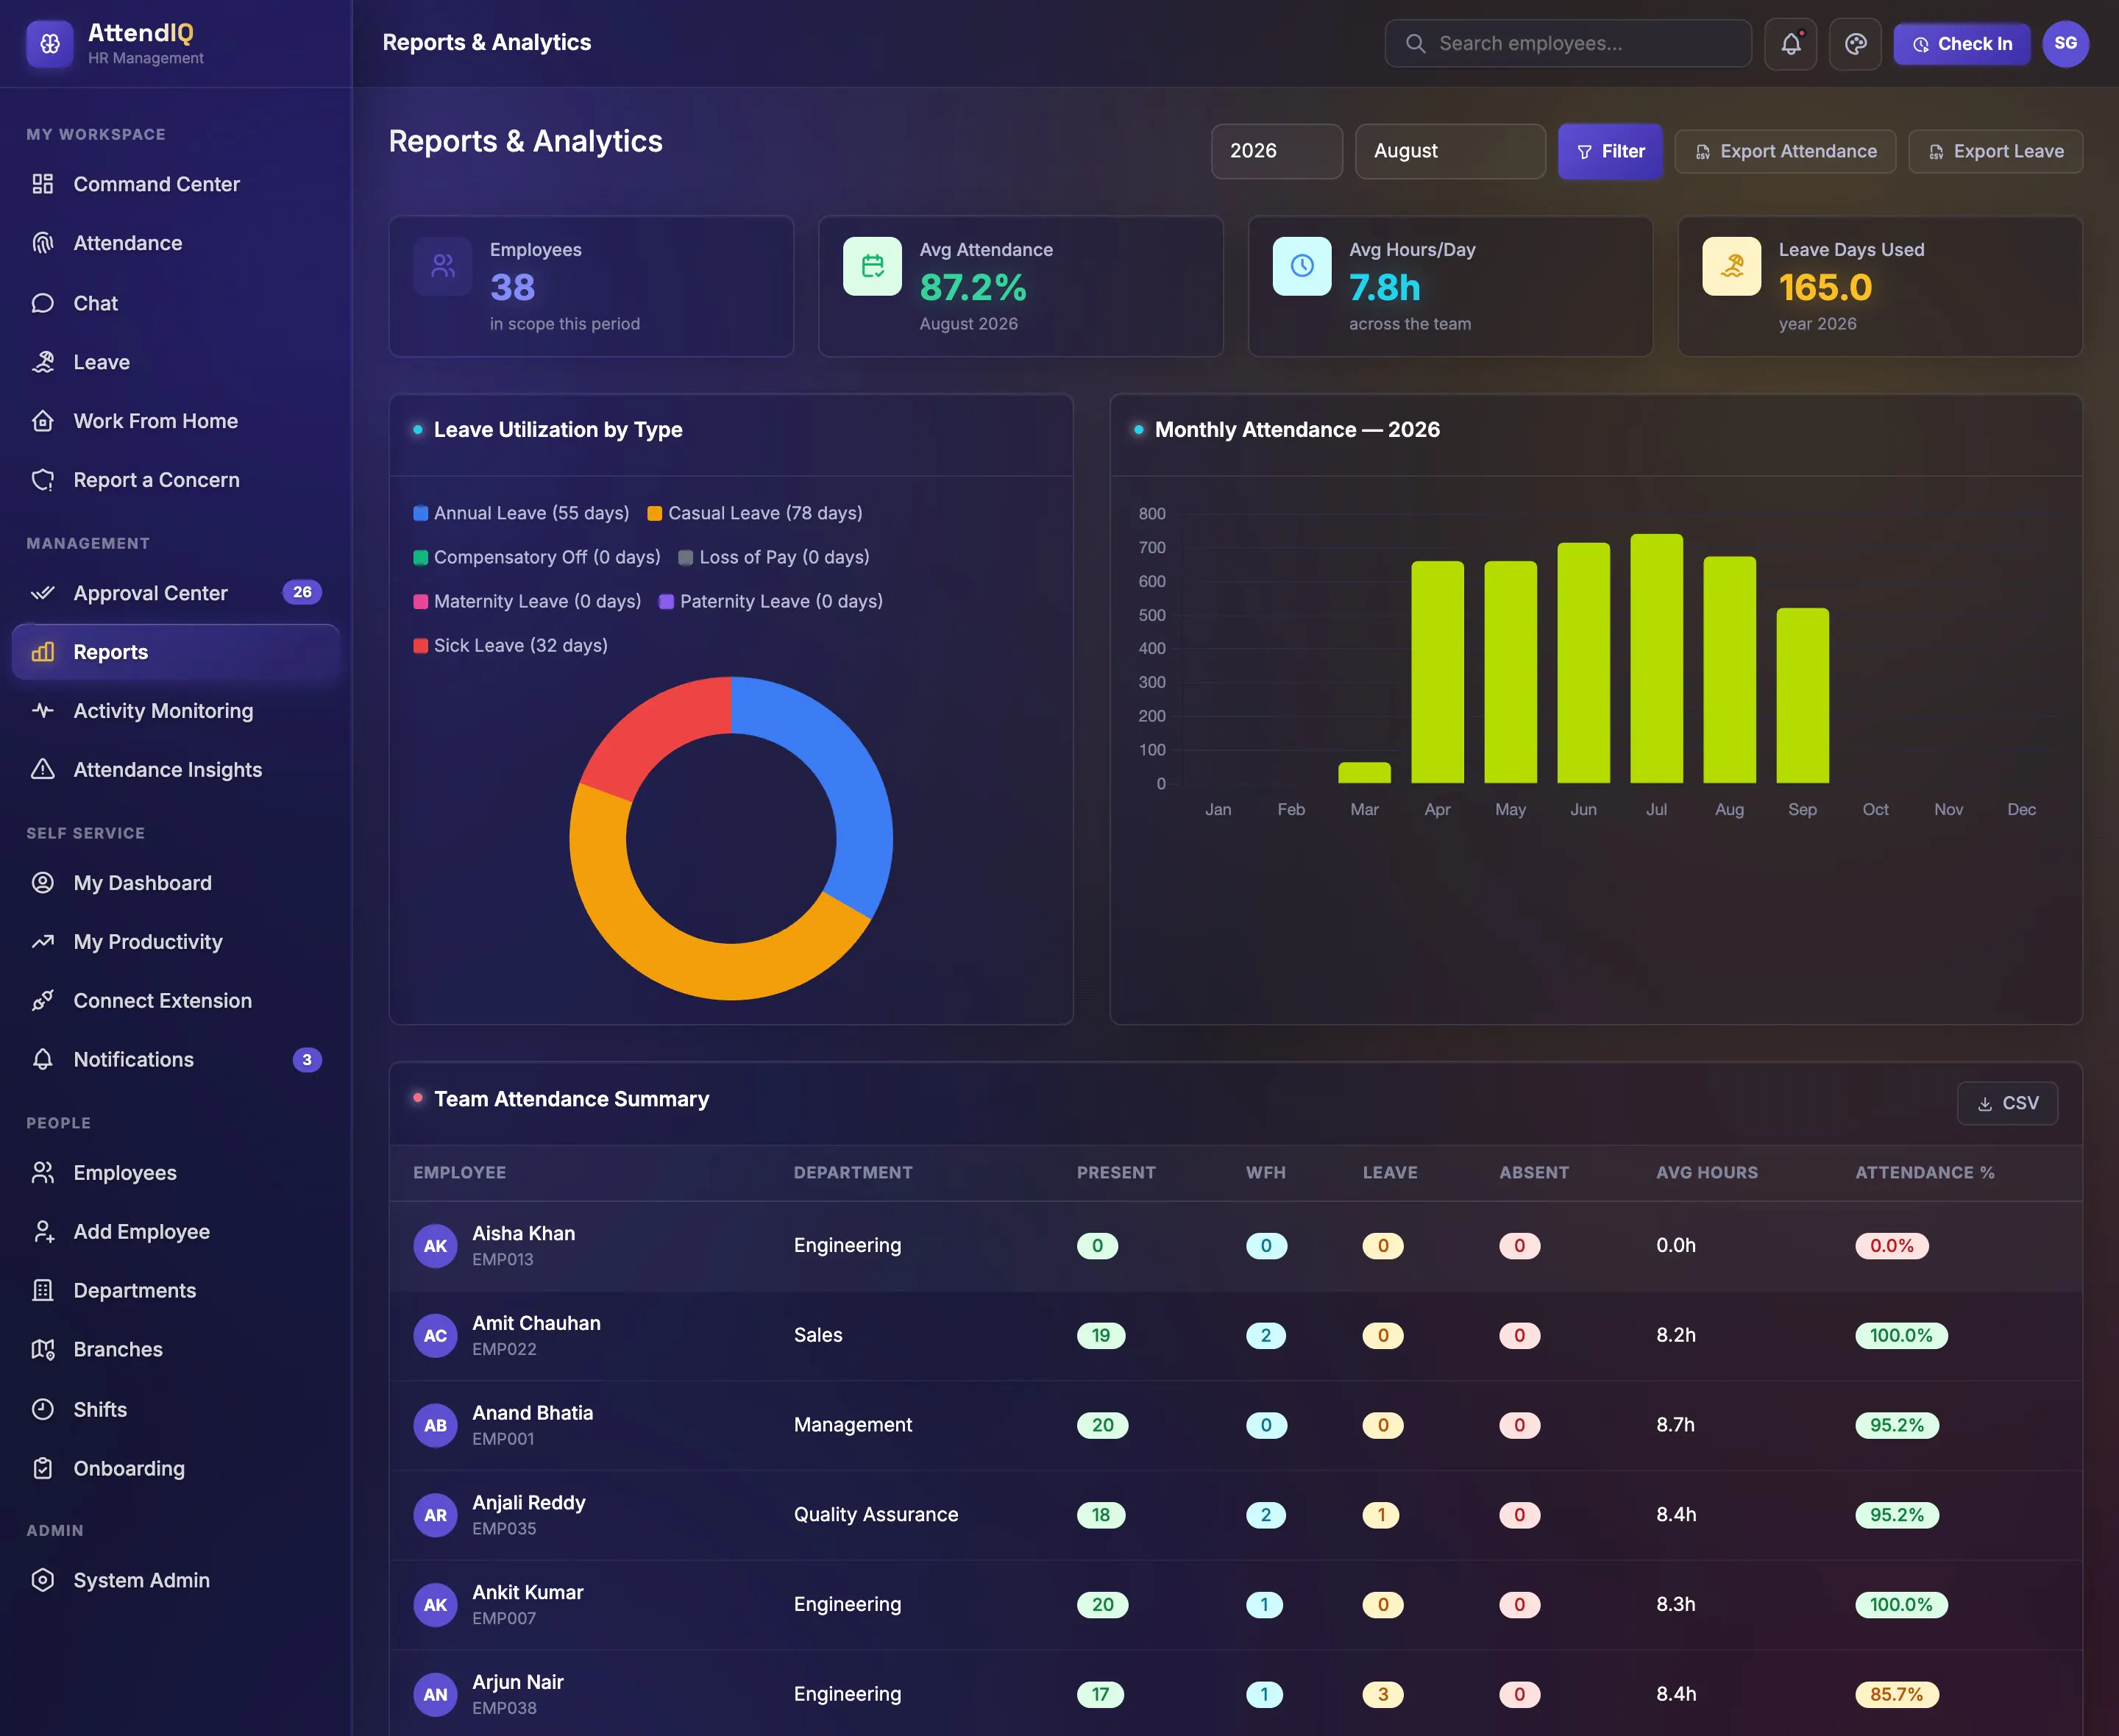
Task: Go to Approval Center
Action: tap(176, 593)
